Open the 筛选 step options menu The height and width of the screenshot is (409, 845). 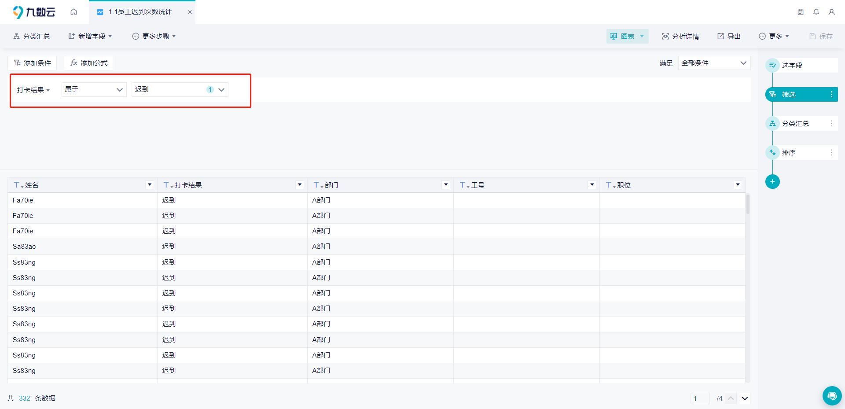[x=831, y=94]
